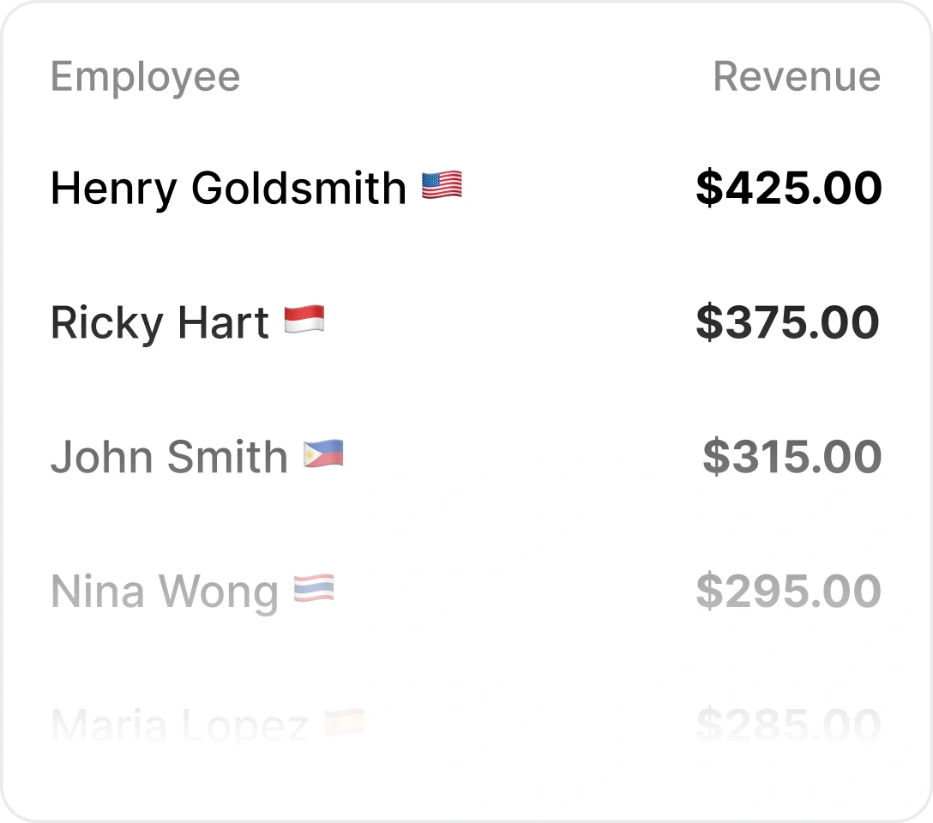The image size is (933, 823).
Task: Click the Philippine flag beside John Smith
Action: click(323, 454)
